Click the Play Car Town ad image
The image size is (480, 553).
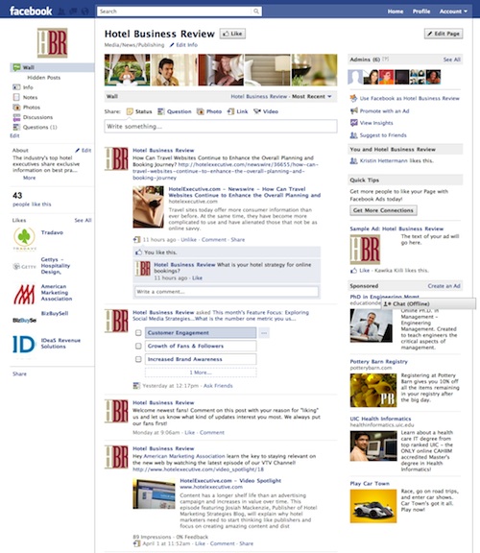pos(373,506)
